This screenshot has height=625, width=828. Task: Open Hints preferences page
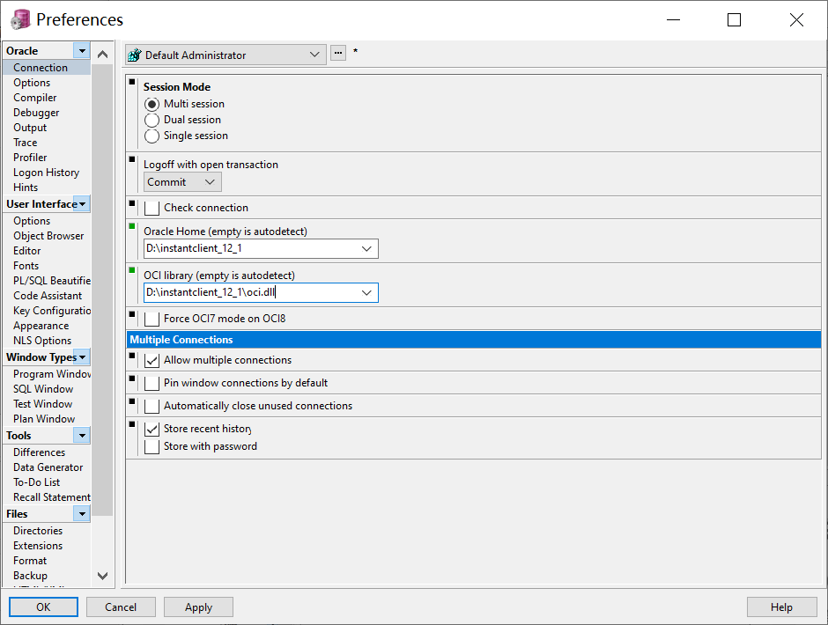tap(26, 187)
